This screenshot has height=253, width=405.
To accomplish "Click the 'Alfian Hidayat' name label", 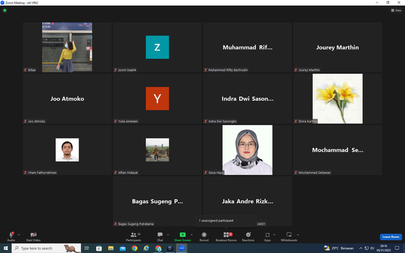I will [x=128, y=173].
